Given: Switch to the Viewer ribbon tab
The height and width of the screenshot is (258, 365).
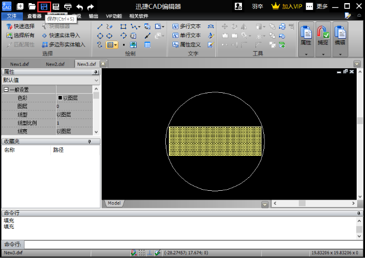Looking at the screenshot, I should pos(34,16).
